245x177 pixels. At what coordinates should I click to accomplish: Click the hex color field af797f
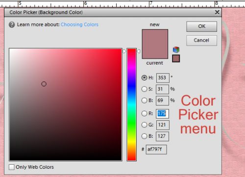pos(156,149)
